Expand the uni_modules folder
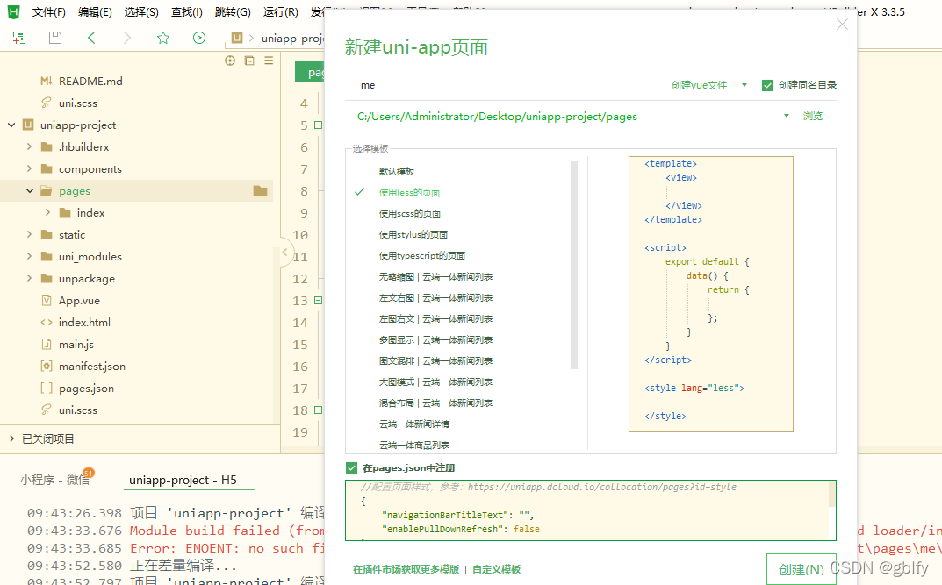Image resolution: width=942 pixels, height=585 pixels. (29, 256)
